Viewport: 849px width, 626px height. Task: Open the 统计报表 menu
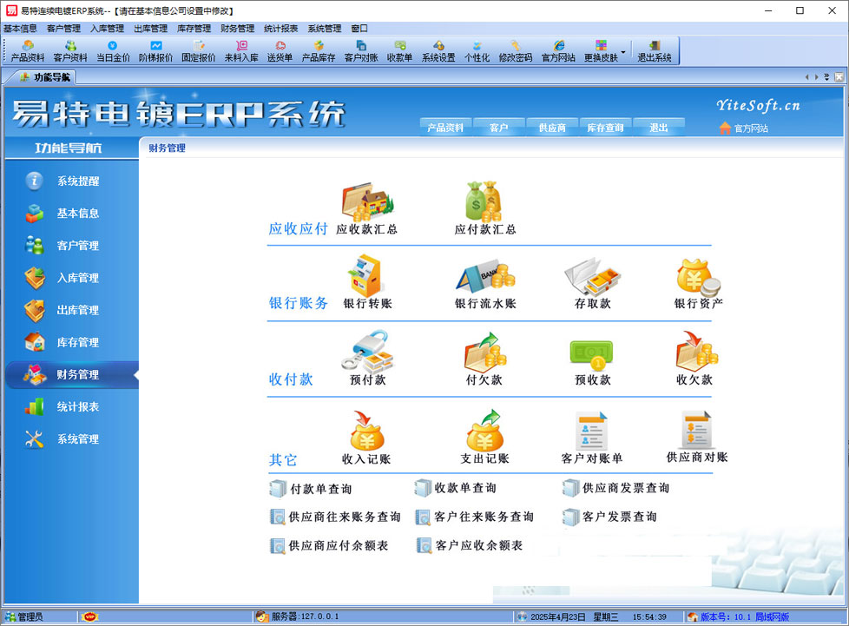point(281,29)
